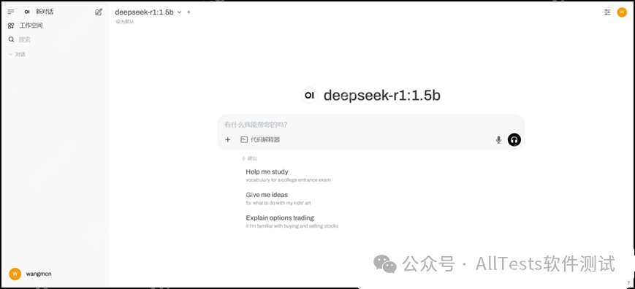Screen dimensions: 635x289
Task: Select the Explain options trading suggestion
Action: (x=292, y=222)
